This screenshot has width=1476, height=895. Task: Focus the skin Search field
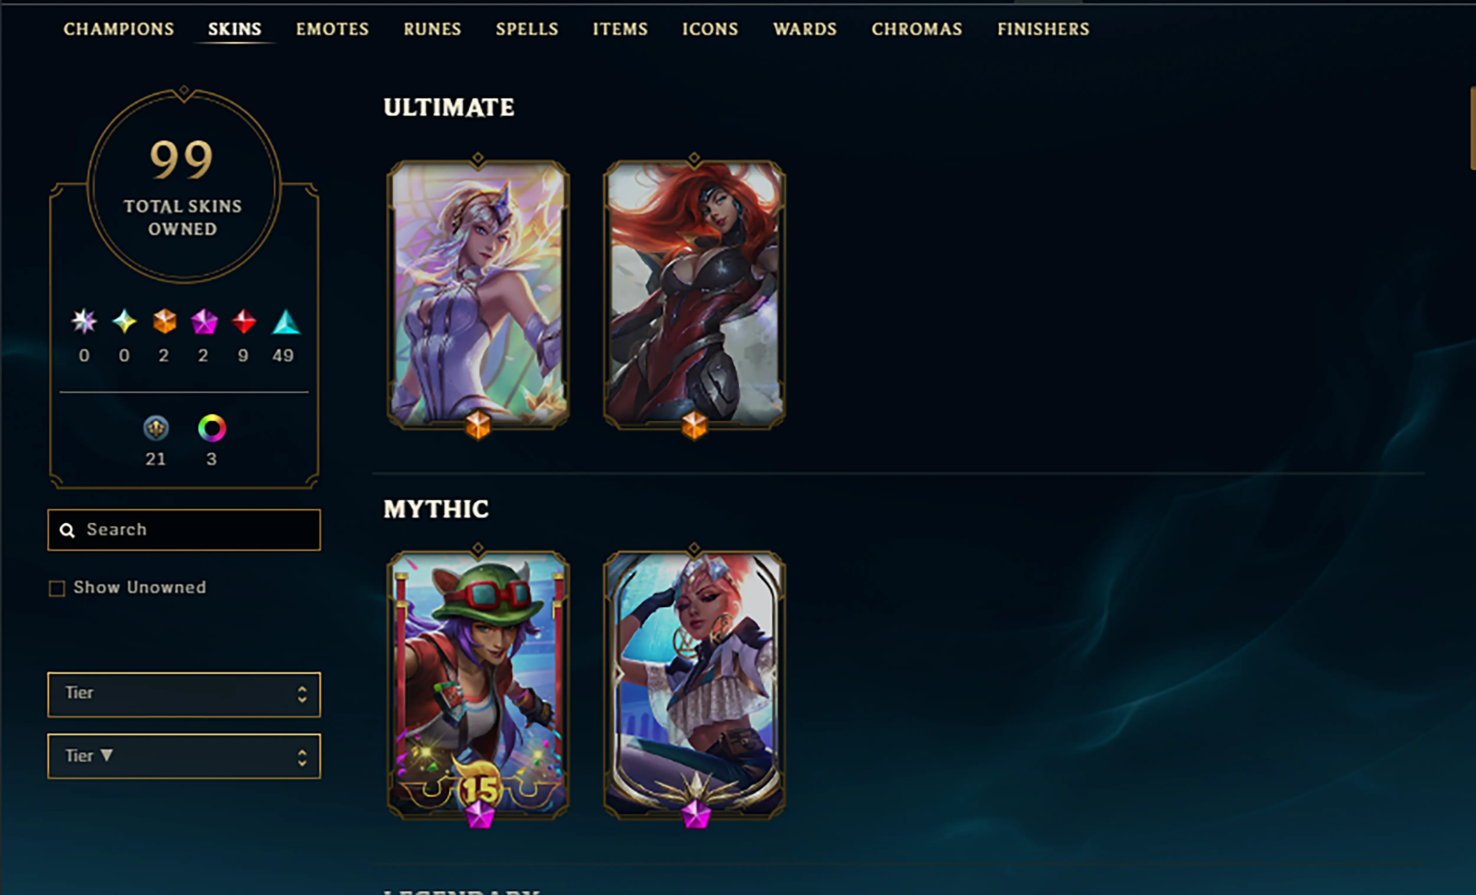pyautogui.click(x=184, y=530)
